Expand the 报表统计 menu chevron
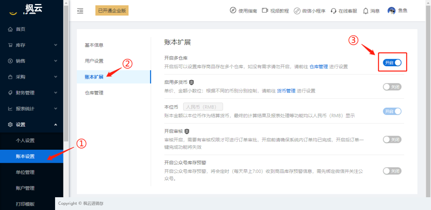Image resolution: width=431 pixels, height=210 pixels. click(56, 109)
